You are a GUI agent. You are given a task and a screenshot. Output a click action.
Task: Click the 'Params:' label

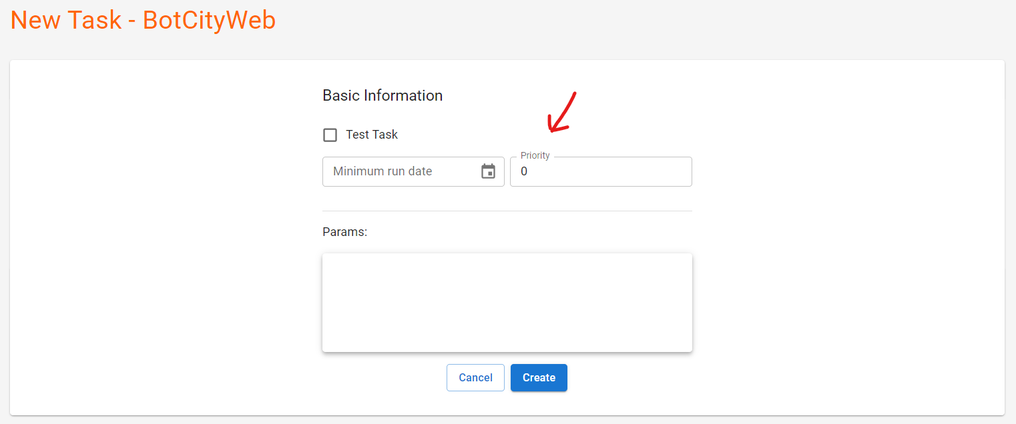345,232
